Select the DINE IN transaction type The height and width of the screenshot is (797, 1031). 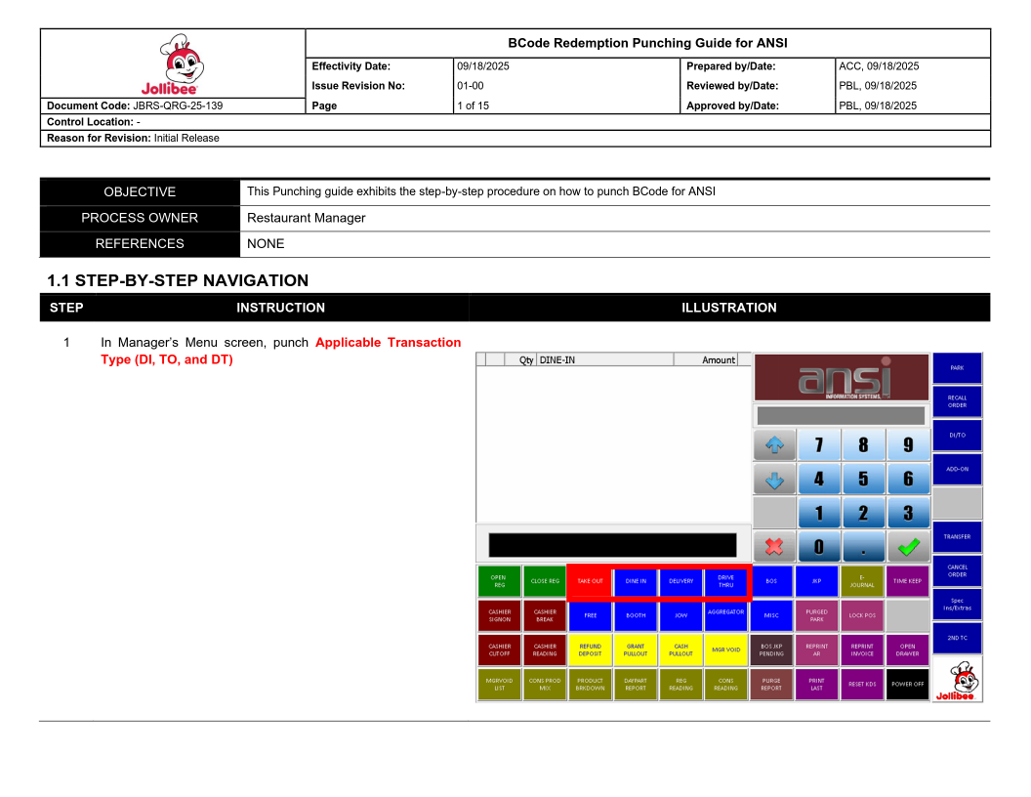(x=636, y=581)
